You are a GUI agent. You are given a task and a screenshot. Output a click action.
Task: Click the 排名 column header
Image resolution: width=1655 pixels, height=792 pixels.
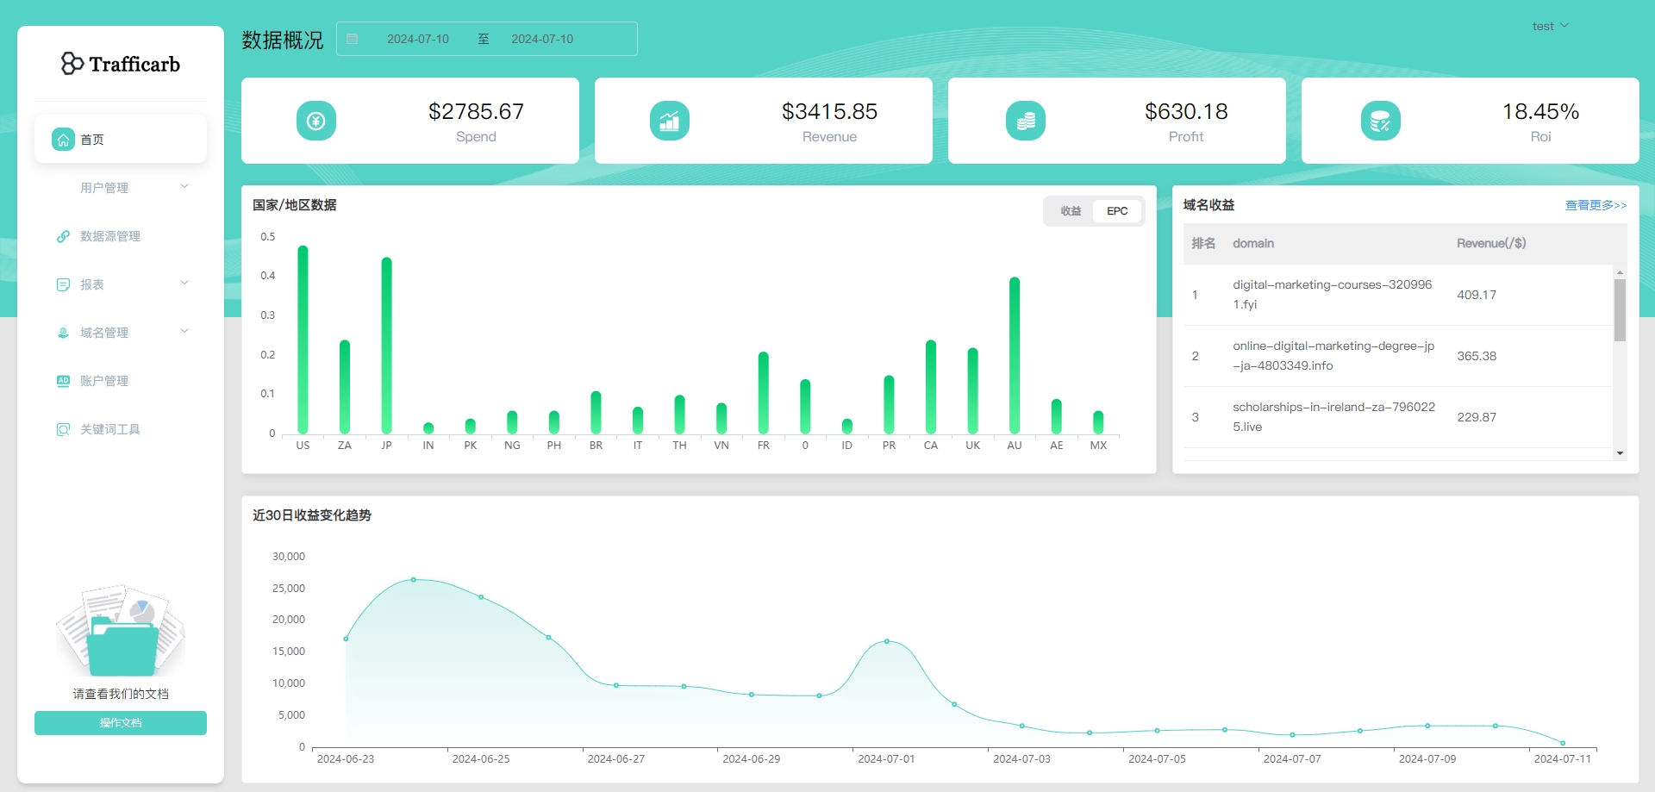(x=1203, y=244)
